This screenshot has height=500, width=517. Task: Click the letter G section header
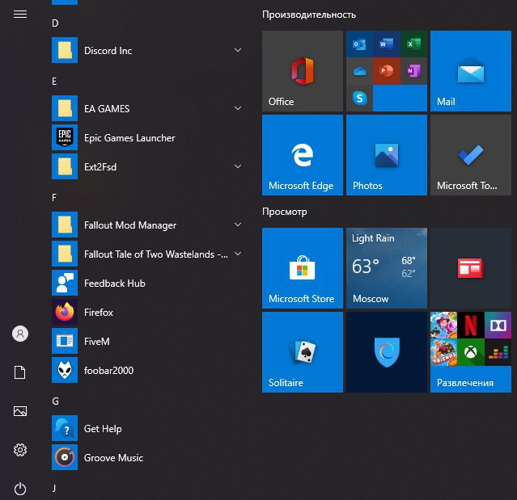[x=55, y=401]
